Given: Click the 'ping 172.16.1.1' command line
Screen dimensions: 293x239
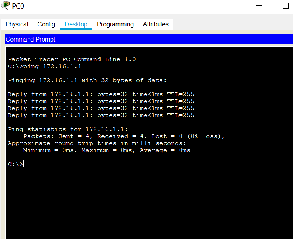Looking at the screenshot, I should point(44,66).
